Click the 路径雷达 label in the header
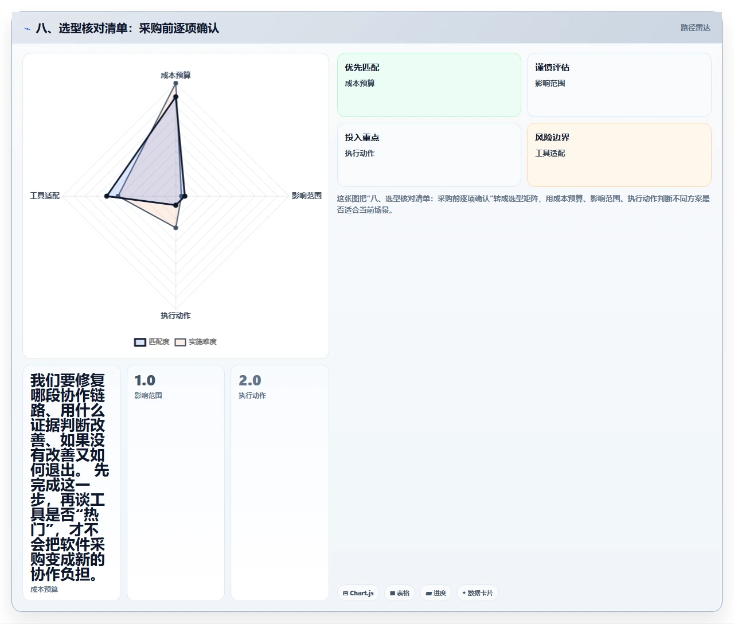The height and width of the screenshot is (624, 734). coord(695,28)
